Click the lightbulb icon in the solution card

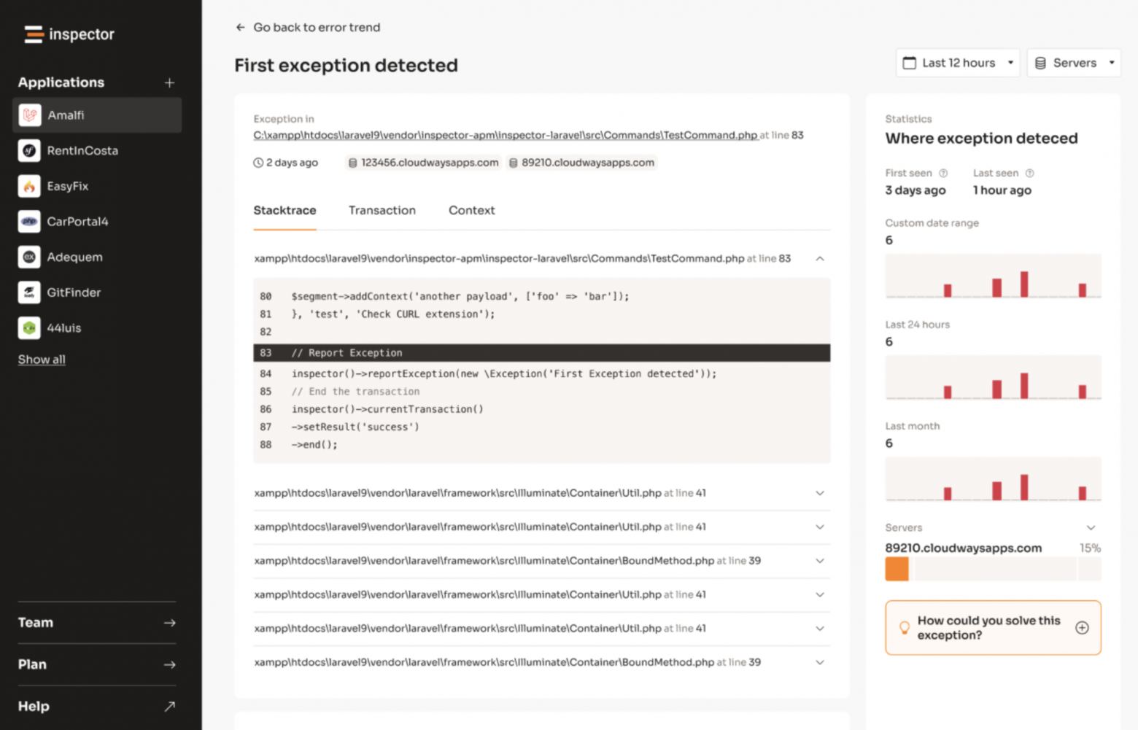click(x=905, y=627)
